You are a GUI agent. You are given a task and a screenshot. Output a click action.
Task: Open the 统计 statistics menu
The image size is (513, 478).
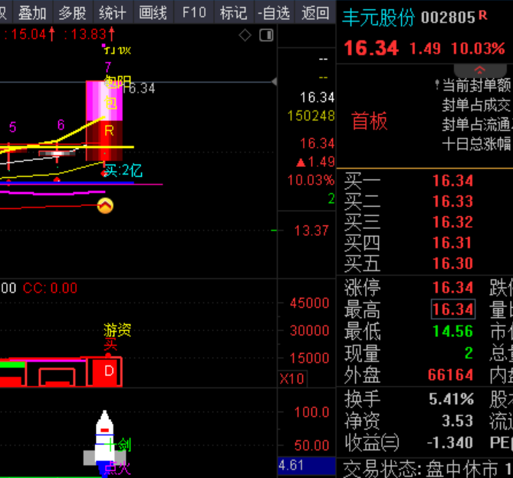pyautogui.click(x=113, y=12)
